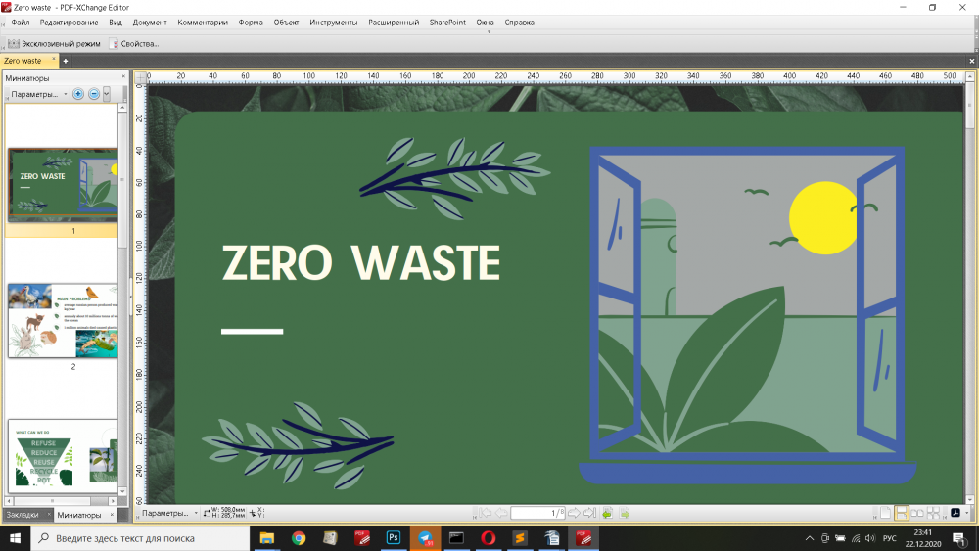Enable two pages continuous layout
The height and width of the screenshot is (551, 979).
tap(934, 513)
